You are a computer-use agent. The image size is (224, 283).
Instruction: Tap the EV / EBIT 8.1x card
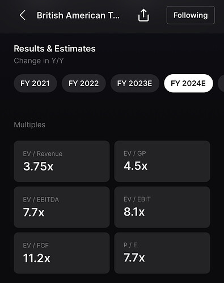point(162,207)
